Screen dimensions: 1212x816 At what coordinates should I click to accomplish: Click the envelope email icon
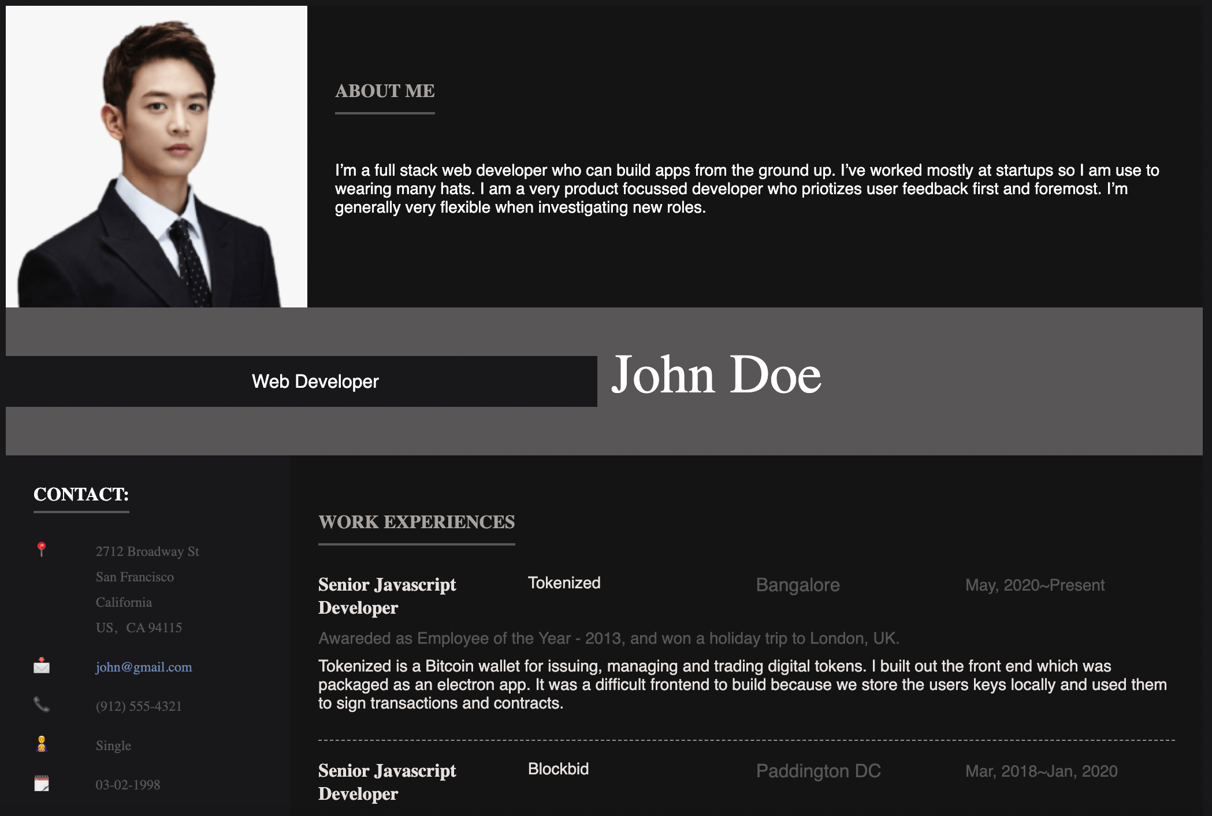coord(42,666)
